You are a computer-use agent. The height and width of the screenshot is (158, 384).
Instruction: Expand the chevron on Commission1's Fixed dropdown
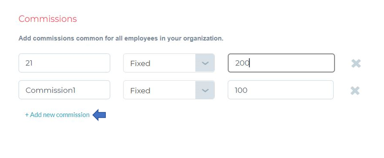click(205, 90)
